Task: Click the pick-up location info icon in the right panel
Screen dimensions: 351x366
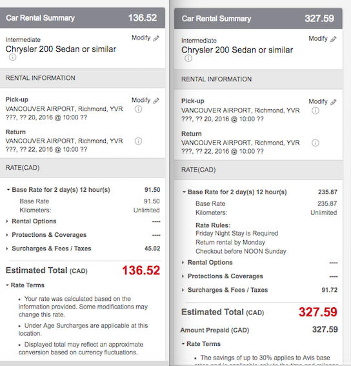Action: [316, 110]
